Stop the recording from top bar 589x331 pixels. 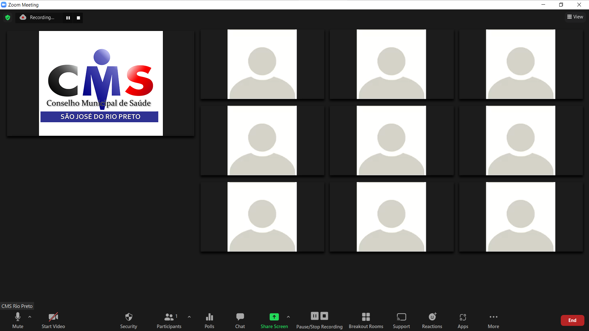(79, 18)
